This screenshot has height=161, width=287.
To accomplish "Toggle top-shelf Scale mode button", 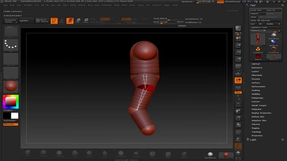I will (78, 21).
